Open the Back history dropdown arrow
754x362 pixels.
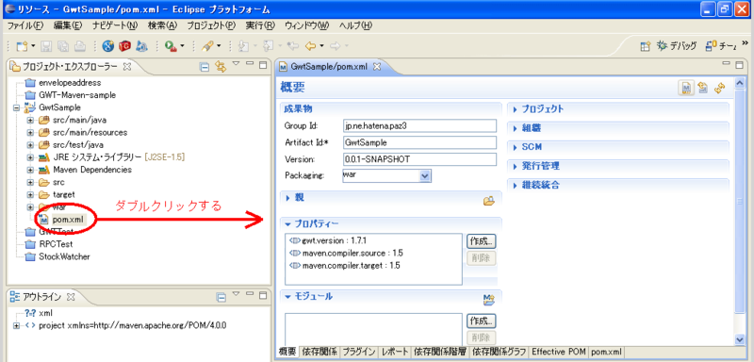pyautogui.click(x=321, y=46)
